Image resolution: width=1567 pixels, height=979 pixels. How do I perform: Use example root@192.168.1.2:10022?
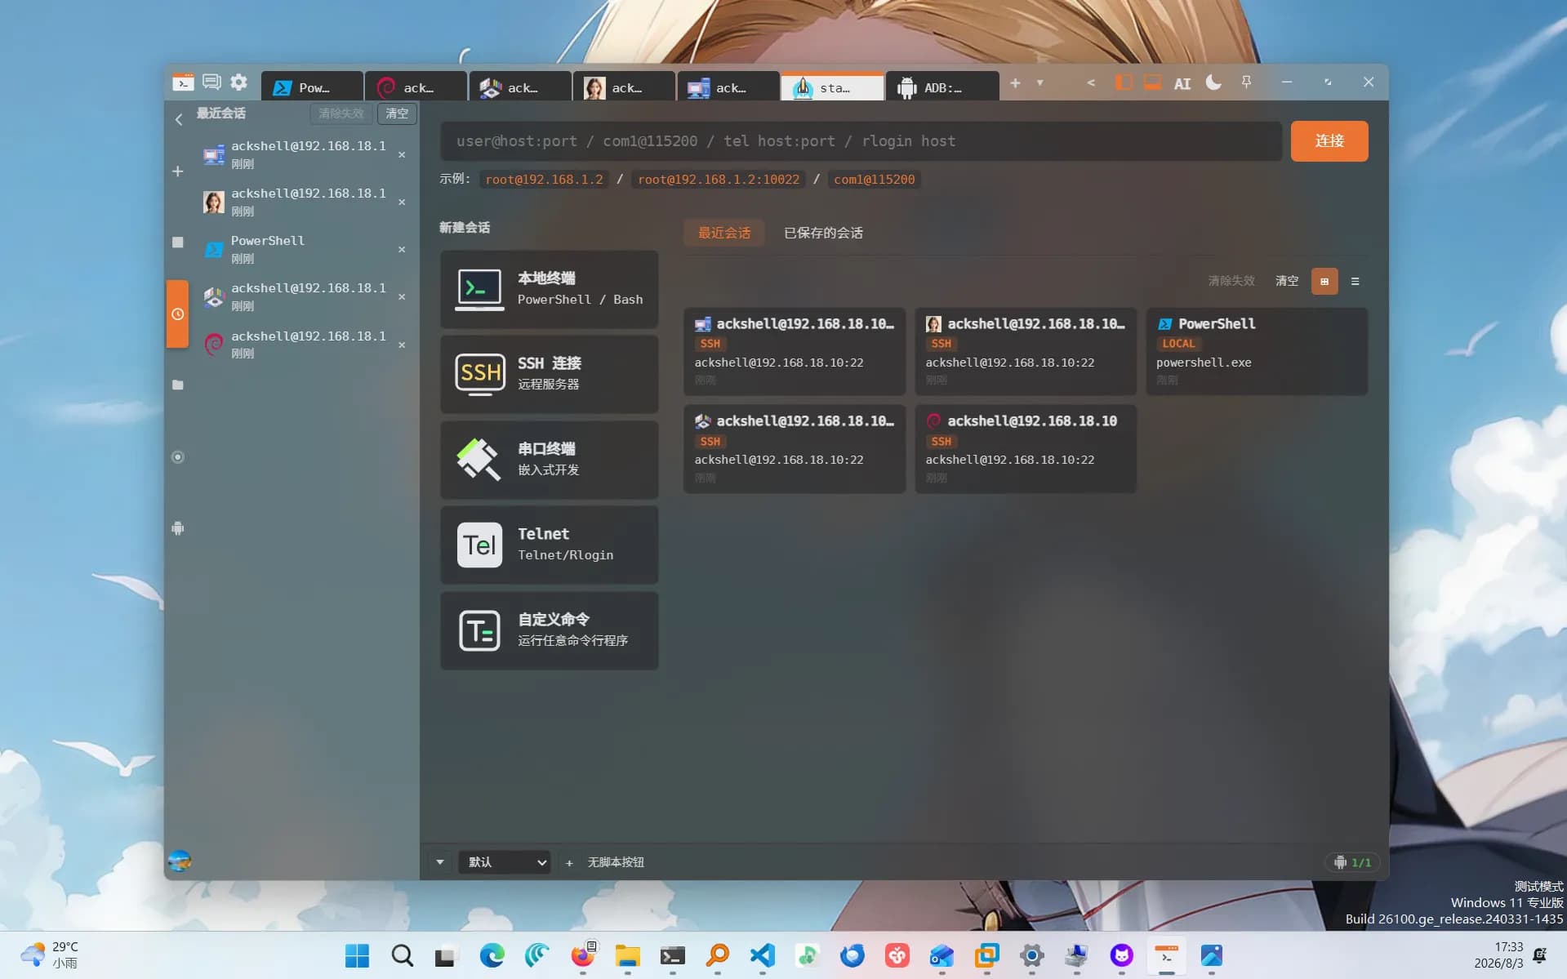719,180
